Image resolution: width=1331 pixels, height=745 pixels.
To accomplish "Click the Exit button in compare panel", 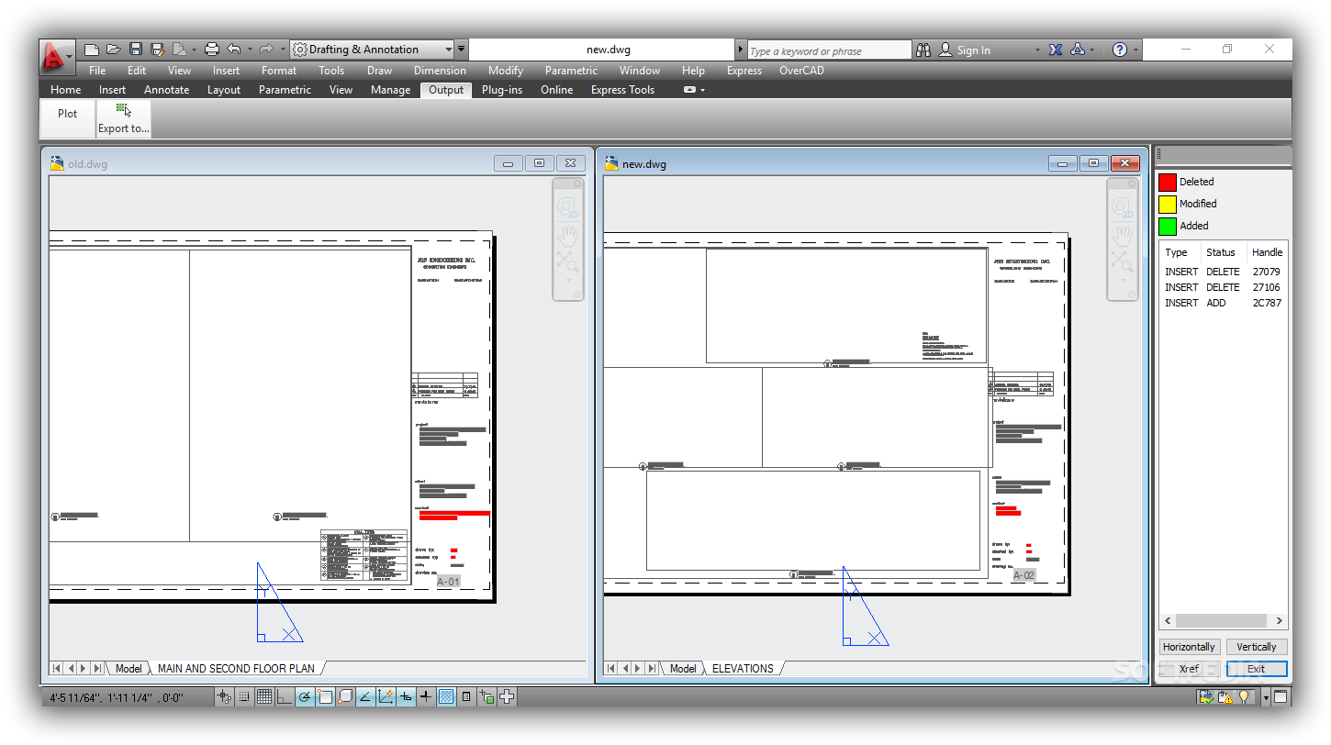I will coord(1257,669).
